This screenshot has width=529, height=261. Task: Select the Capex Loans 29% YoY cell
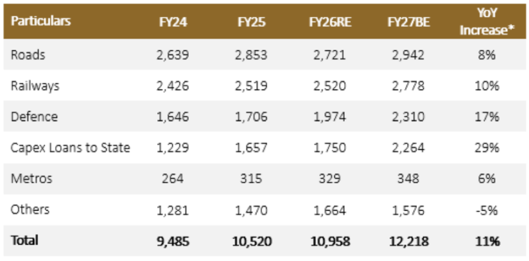(x=487, y=148)
